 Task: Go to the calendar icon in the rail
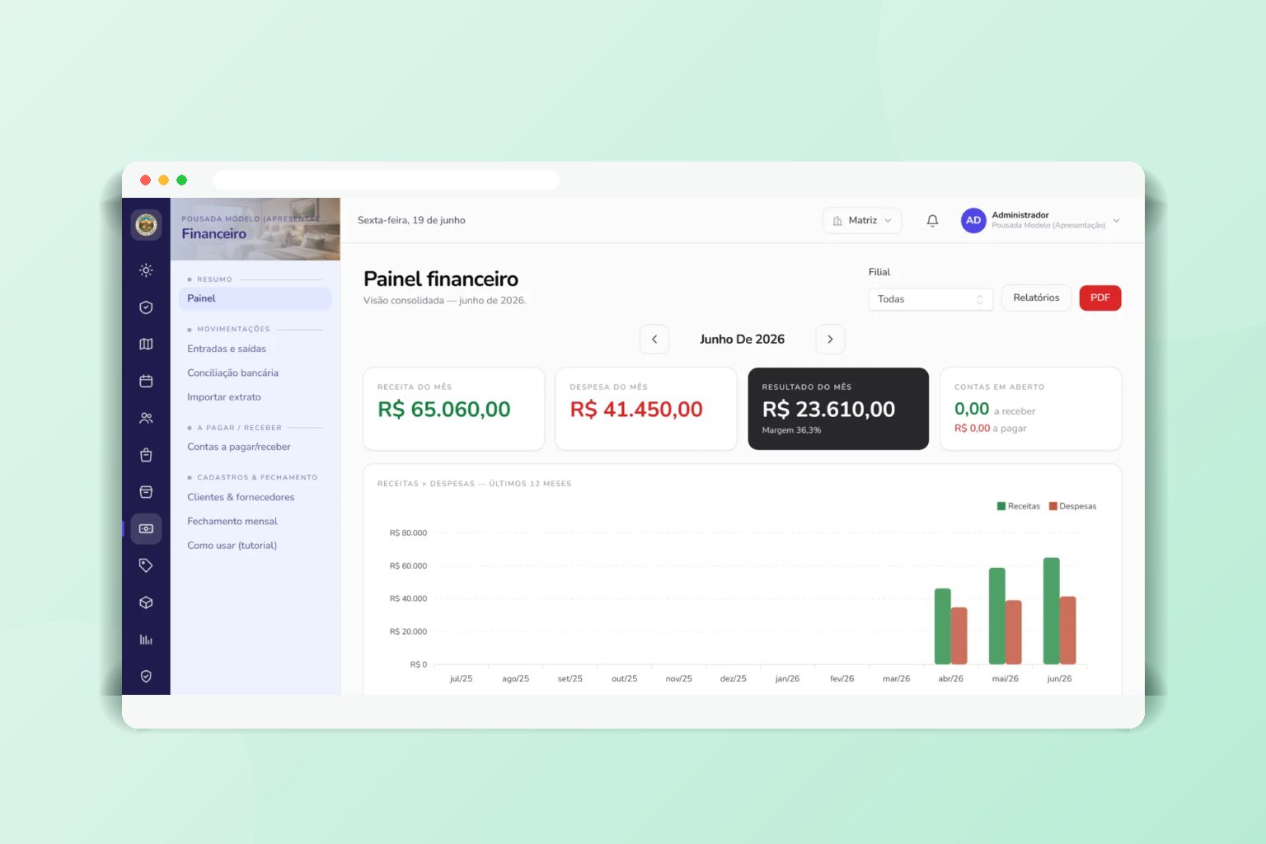[x=146, y=381]
